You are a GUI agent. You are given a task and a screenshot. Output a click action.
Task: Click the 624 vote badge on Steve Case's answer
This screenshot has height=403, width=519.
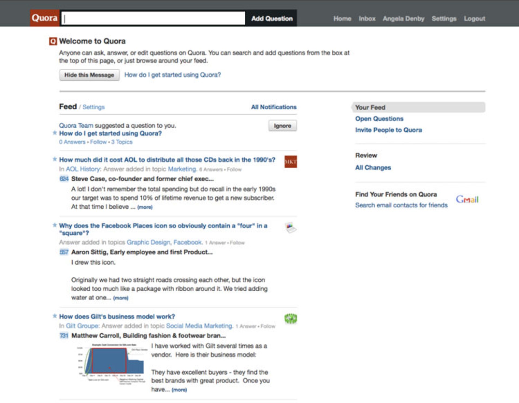pos(64,179)
